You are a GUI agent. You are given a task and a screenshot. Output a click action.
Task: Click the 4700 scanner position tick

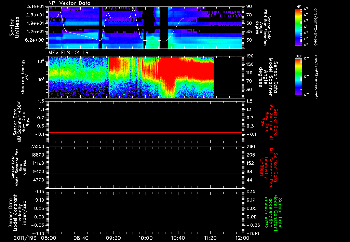point(39,180)
